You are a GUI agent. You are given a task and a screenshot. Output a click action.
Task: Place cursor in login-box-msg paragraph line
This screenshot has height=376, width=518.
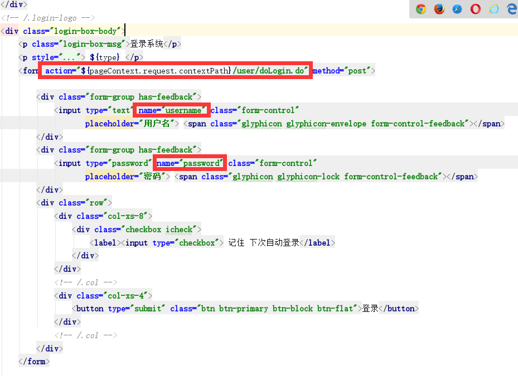[x=100, y=44]
